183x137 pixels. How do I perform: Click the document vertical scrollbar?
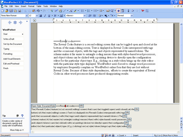click(x=181, y=71)
